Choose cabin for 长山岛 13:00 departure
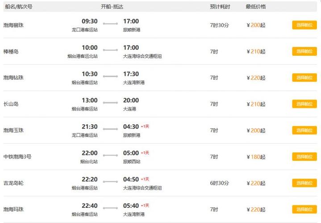The image size is (321, 223). 304,104
